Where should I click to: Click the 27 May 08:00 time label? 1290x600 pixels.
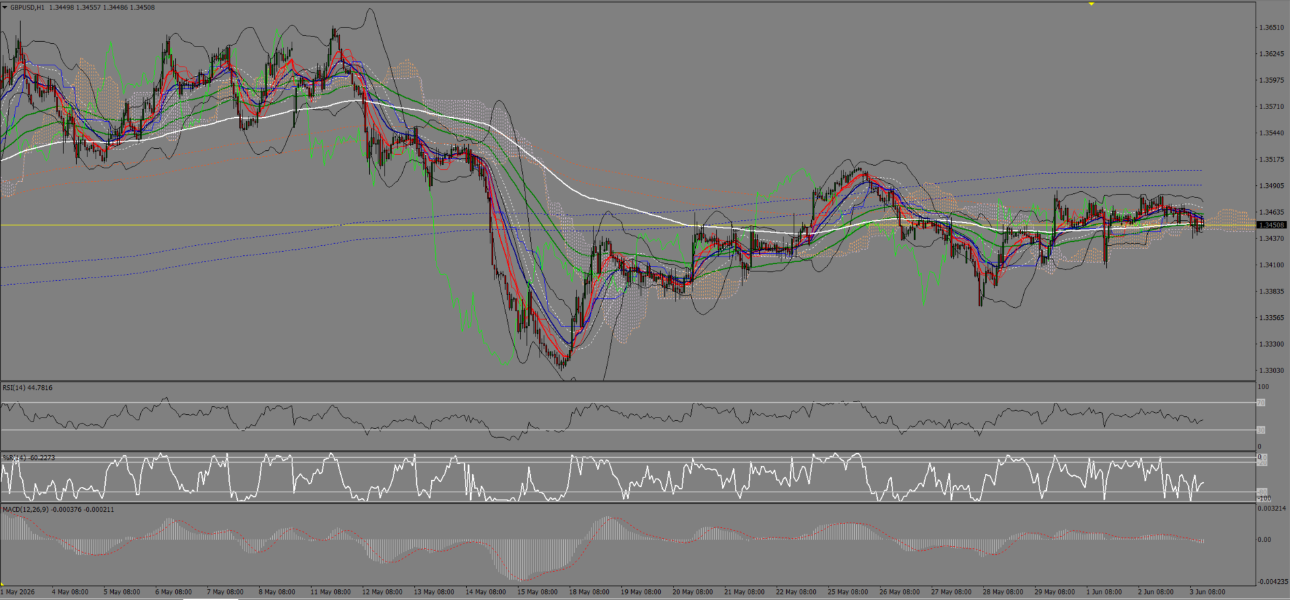pyautogui.click(x=951, y=593)
